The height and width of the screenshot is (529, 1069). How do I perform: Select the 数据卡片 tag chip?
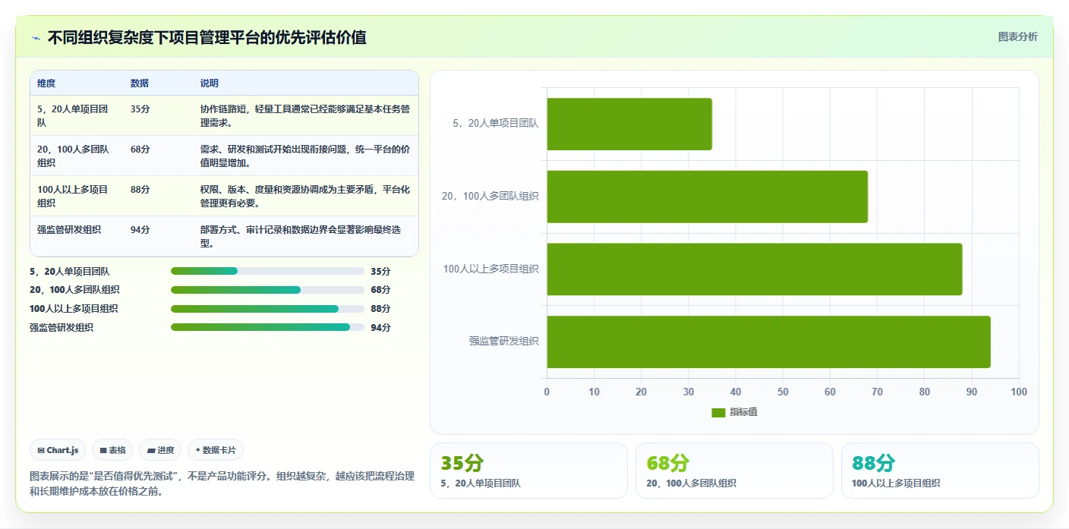(216, 450)
